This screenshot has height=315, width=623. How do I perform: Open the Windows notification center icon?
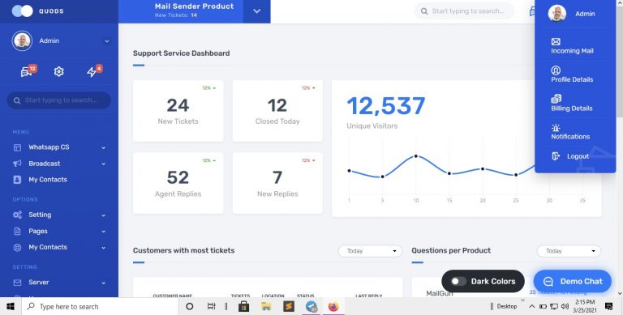(608, 306)
